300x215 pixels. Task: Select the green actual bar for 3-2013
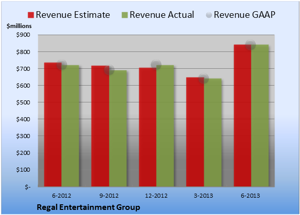[213, 132]
